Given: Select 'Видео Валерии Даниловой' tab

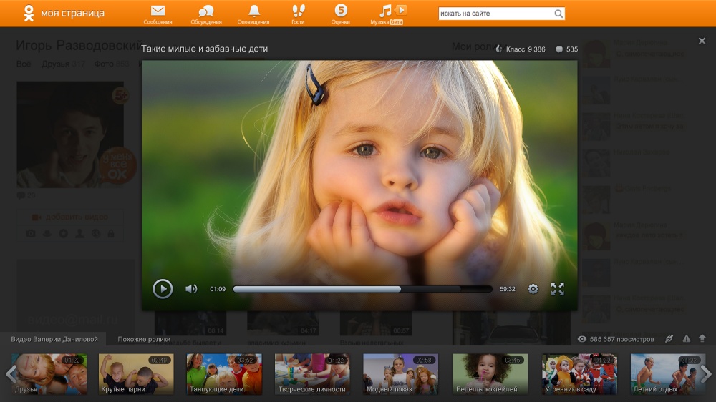Looking at the screenshot, I should click(54, 339).
